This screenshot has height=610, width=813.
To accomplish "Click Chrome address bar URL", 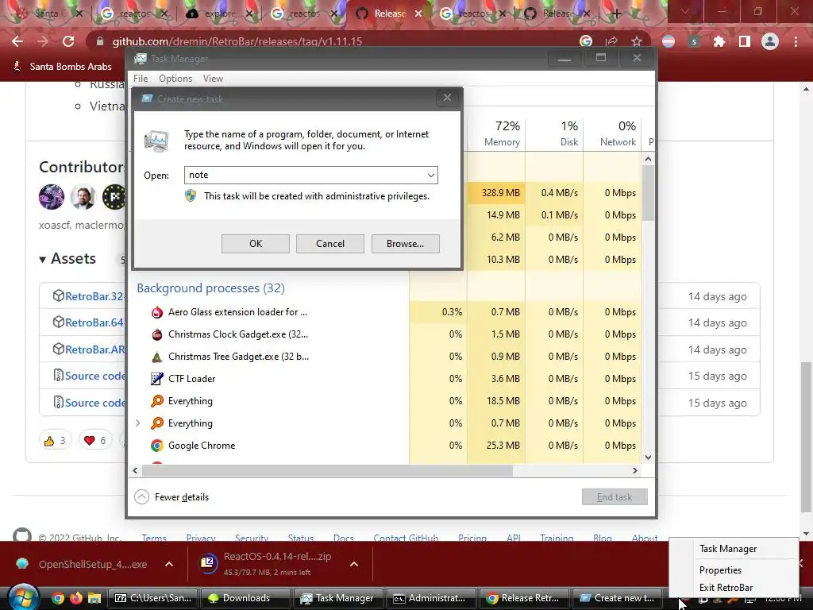I will pyautogui.click(x=237, y=41).
